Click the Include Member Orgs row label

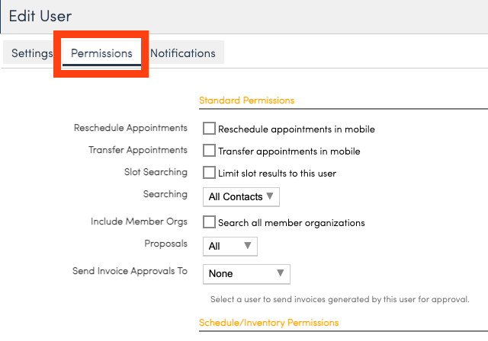tap(139, 221)
